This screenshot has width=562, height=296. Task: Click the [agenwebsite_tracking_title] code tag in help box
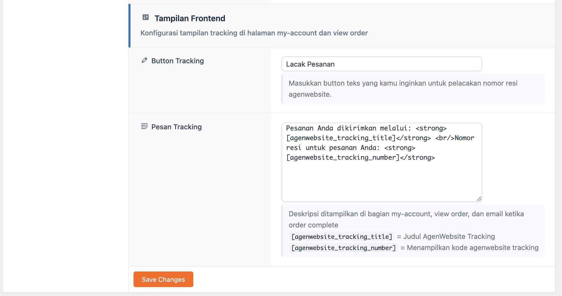click(342, 237)
